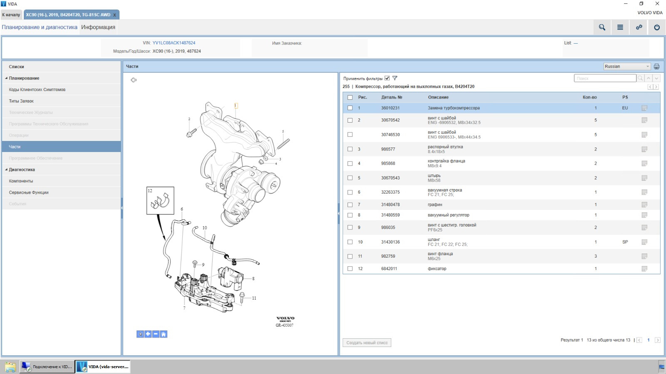Open 'Коды Клиентских Симптомов' in sidebar

point(37,90)
